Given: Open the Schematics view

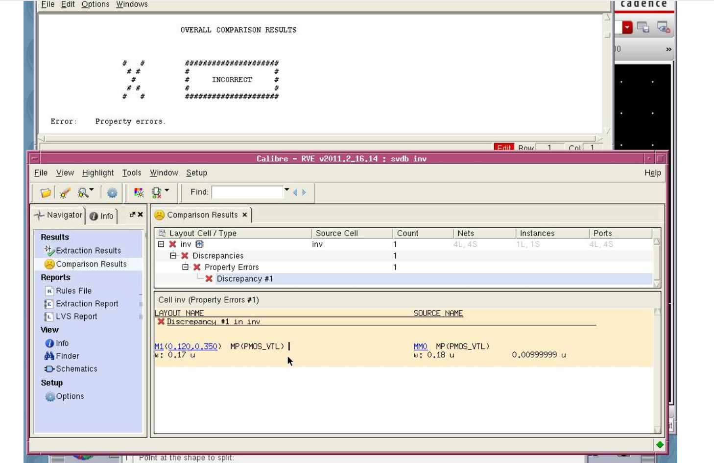Looking at the screenshot, I should coord(71,369).
